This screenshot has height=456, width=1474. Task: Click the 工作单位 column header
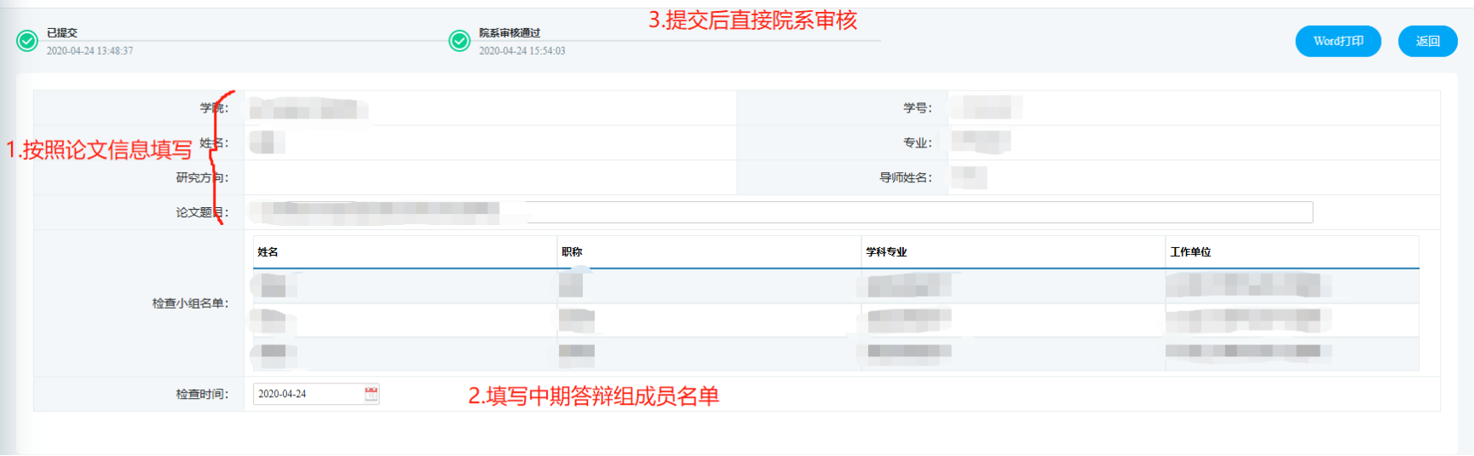click(1190, 252)
